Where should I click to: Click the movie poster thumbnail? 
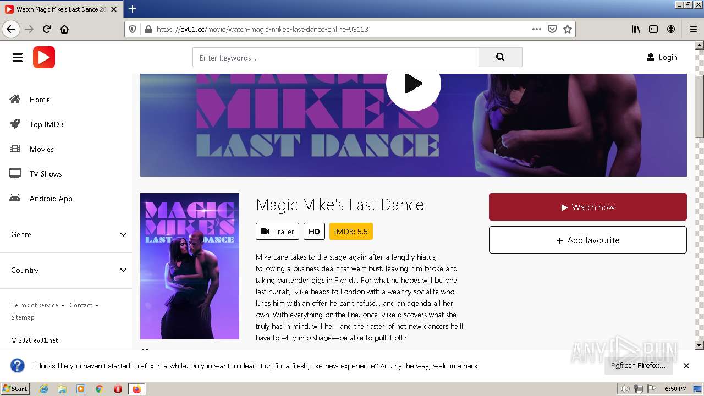coord(190,266)
